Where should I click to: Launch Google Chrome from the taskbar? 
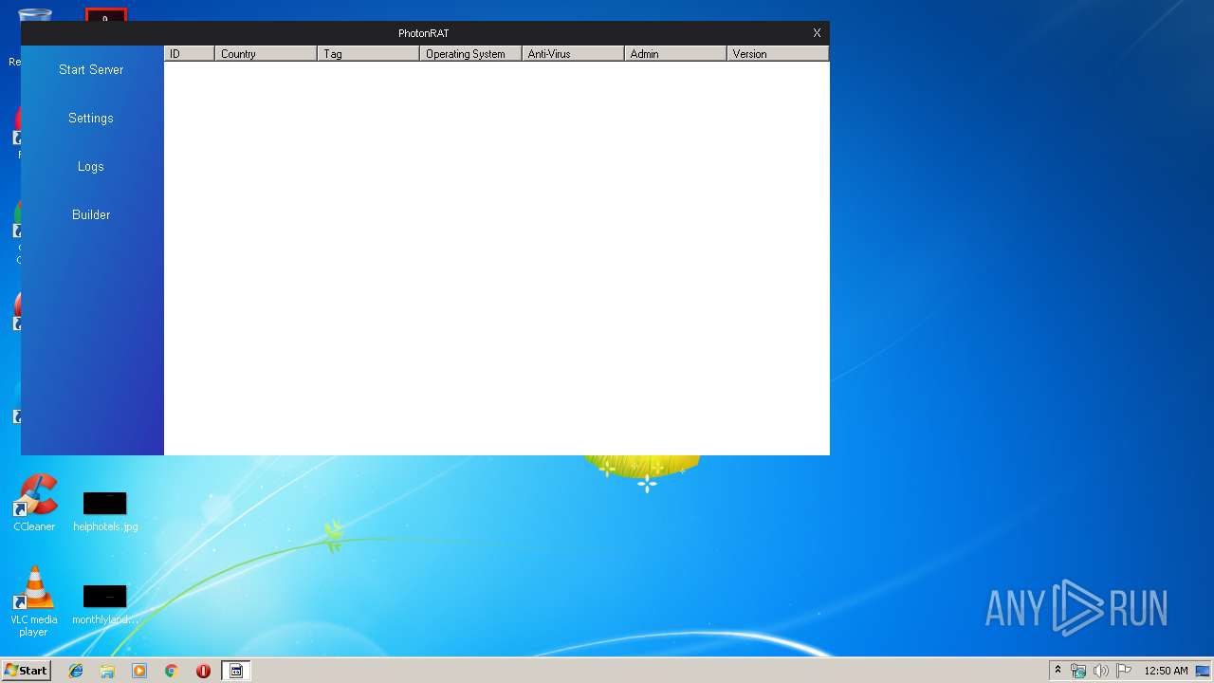[172, 671]
